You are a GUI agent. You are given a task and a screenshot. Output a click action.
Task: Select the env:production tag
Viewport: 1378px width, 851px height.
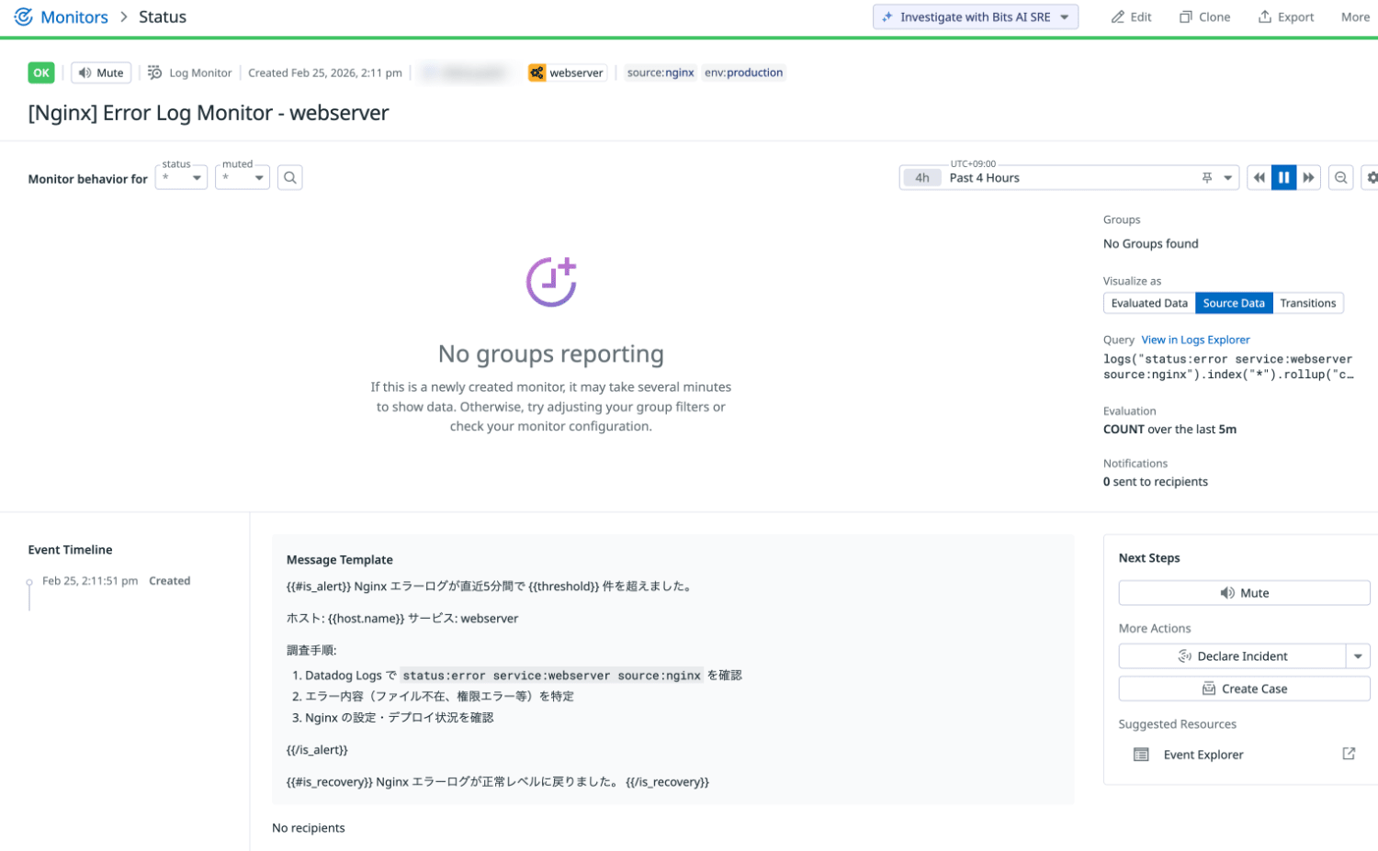click(743, 73)
